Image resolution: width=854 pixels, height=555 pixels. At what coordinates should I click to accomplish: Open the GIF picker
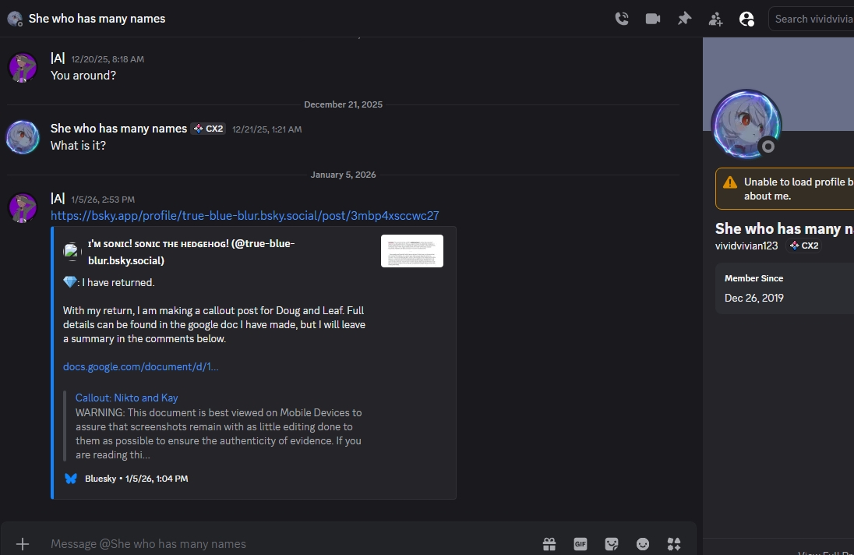click(581, 543)
